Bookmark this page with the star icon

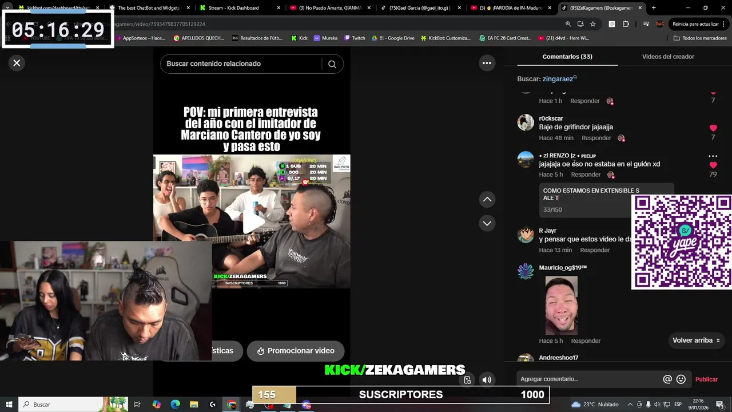pyautogui.click(x=593, y=24)
